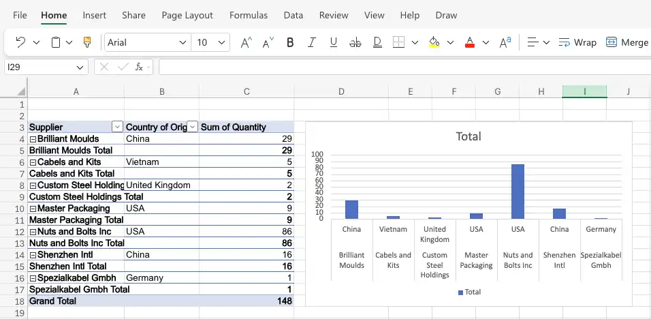
Task: Switch to the View tab
Action: coord(374,16)
